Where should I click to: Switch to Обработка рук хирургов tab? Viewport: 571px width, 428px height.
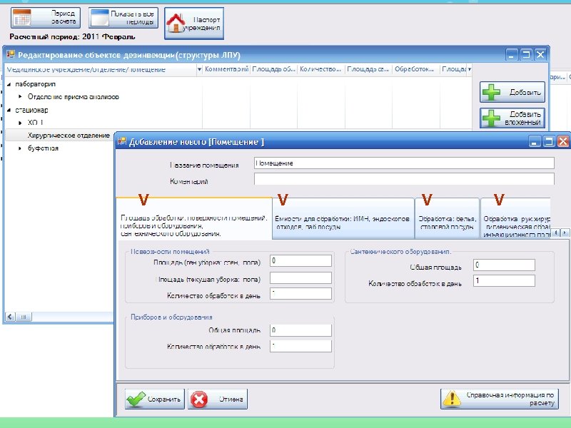(516, 218)
